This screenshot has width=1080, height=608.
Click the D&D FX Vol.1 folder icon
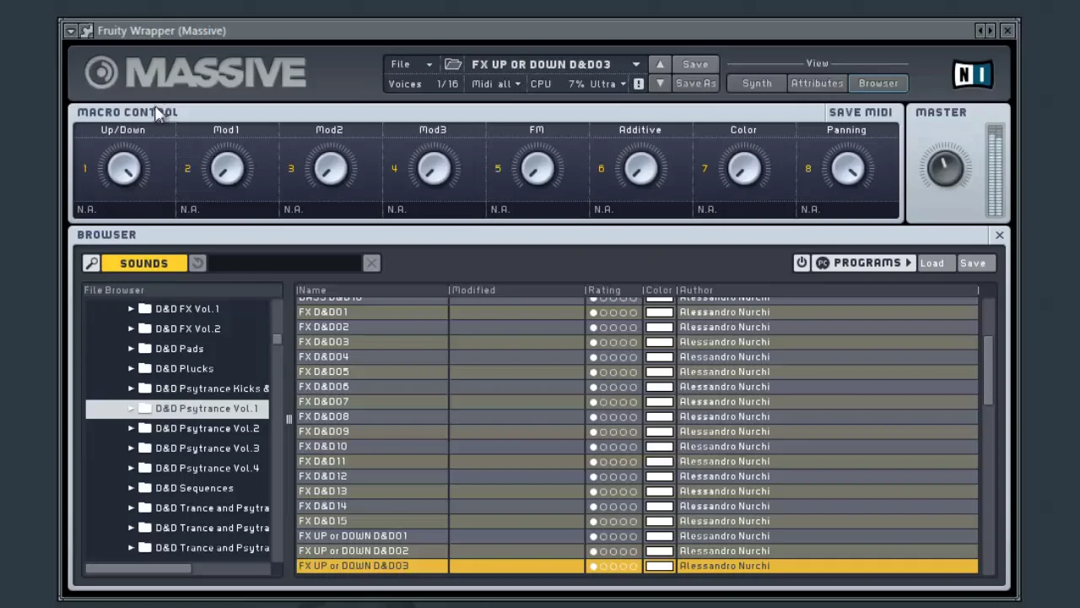[145, 308]
